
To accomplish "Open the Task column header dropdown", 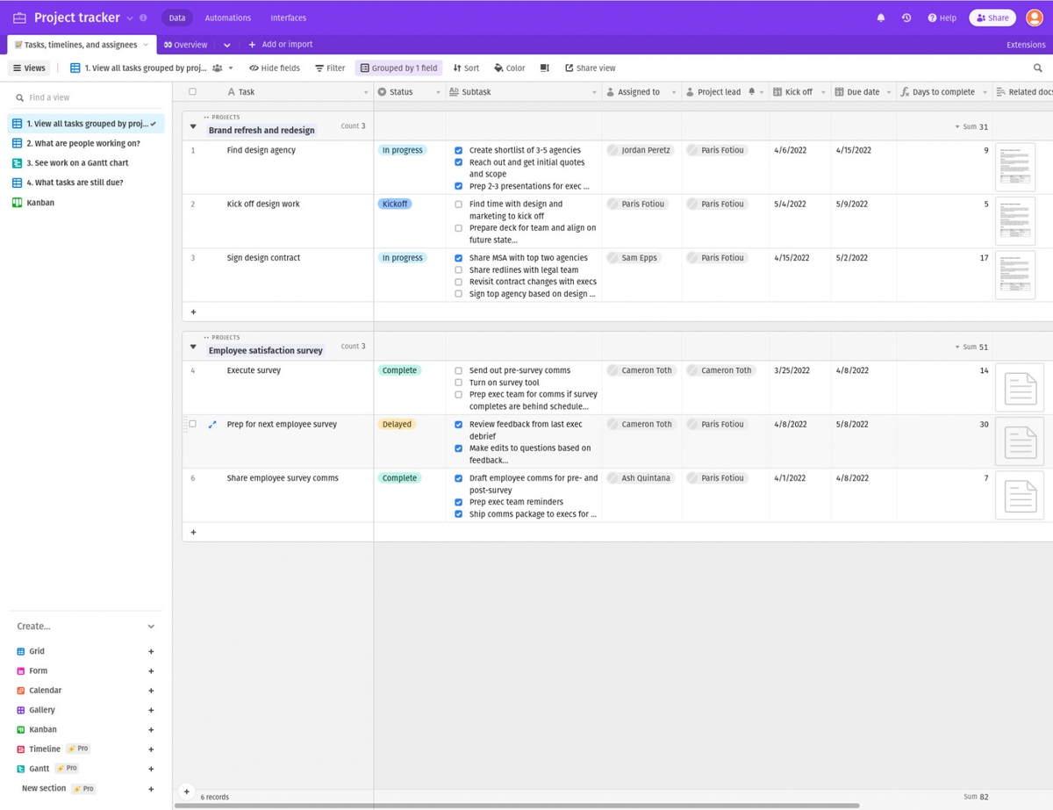I will [368, 91].
